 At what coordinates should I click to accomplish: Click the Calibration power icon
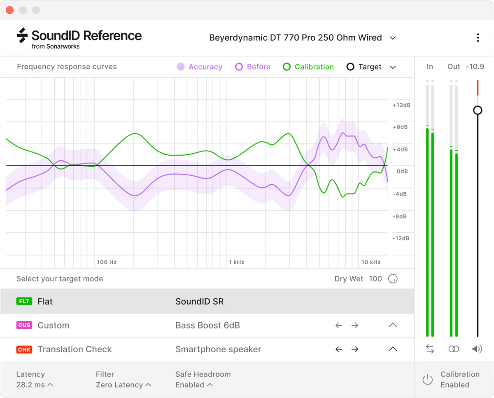point(427,379)
